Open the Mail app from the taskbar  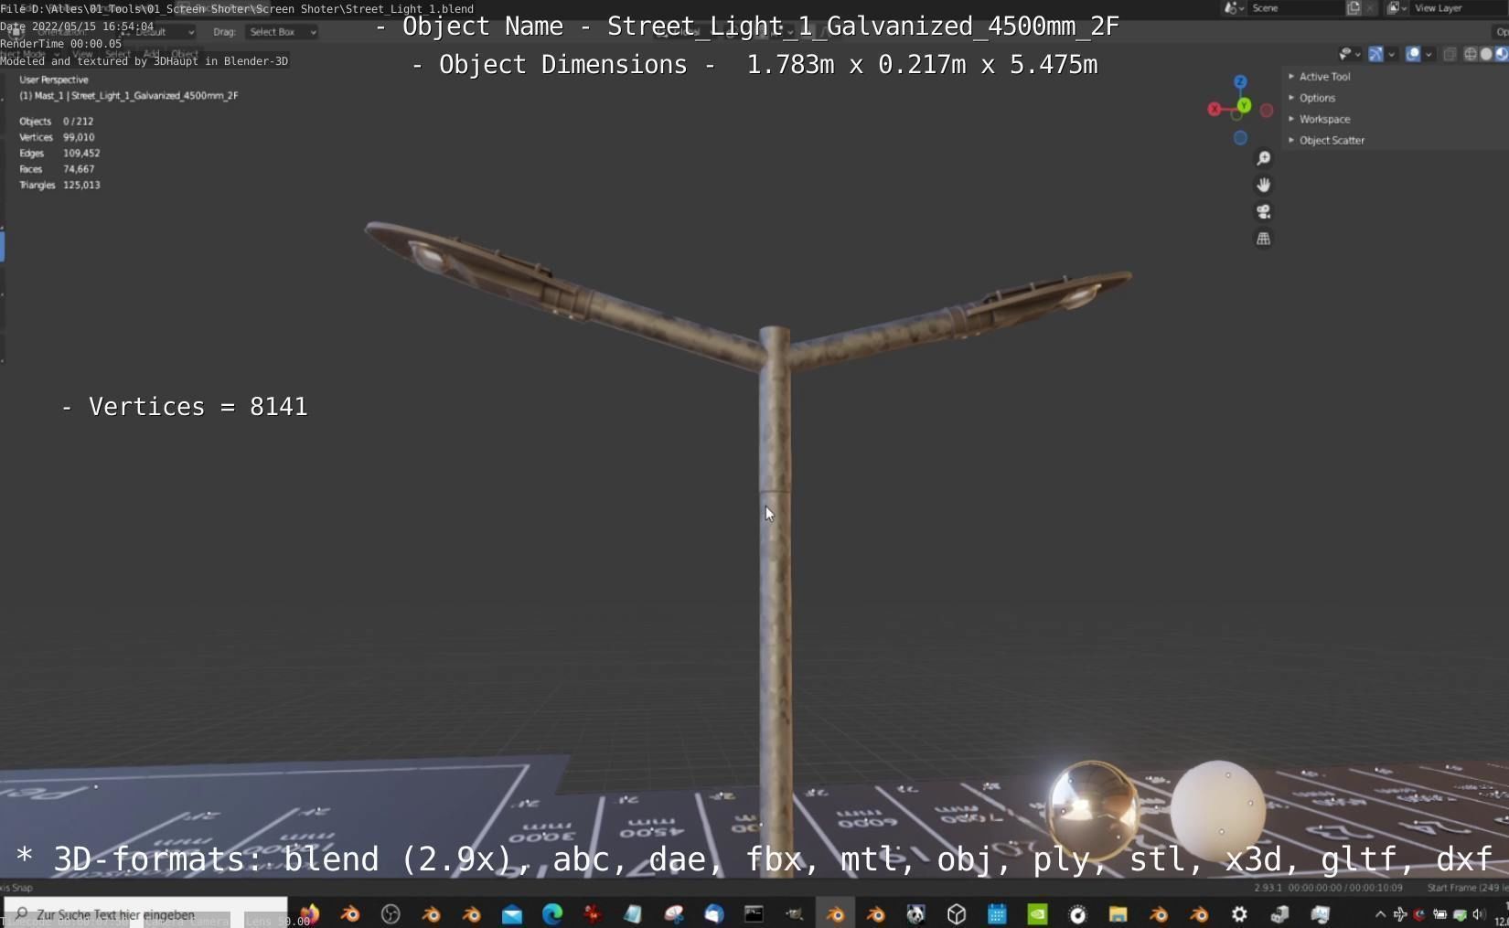click(512, 913)
